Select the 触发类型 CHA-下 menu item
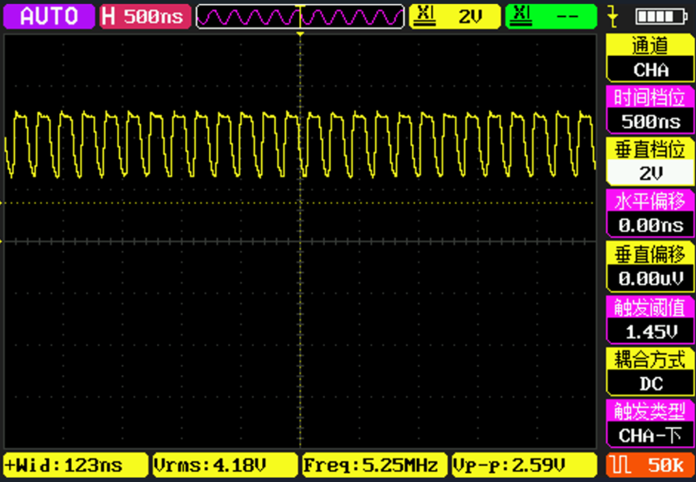The width and height of the screenshot is (696, 482). tap(650, 423)
